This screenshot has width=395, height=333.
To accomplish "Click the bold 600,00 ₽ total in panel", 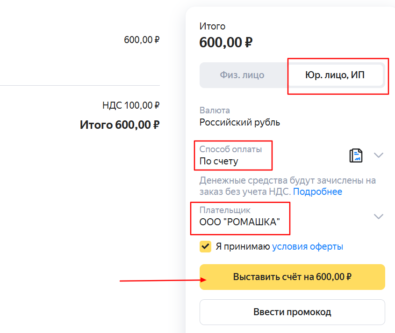I will [x=226, y=43].
